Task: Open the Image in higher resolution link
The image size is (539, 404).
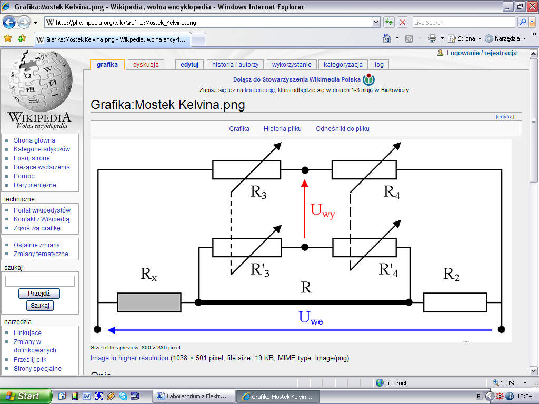Action: point(129,358)
